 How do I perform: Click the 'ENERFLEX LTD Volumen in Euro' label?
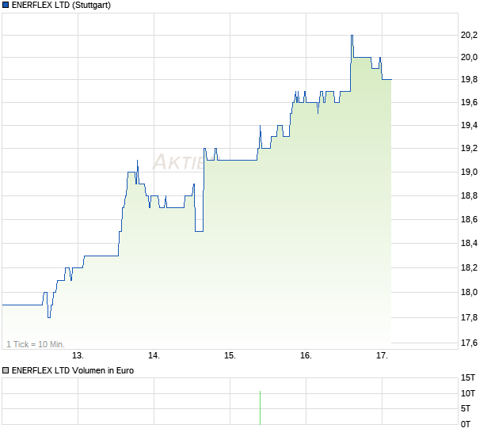(73, 371)
